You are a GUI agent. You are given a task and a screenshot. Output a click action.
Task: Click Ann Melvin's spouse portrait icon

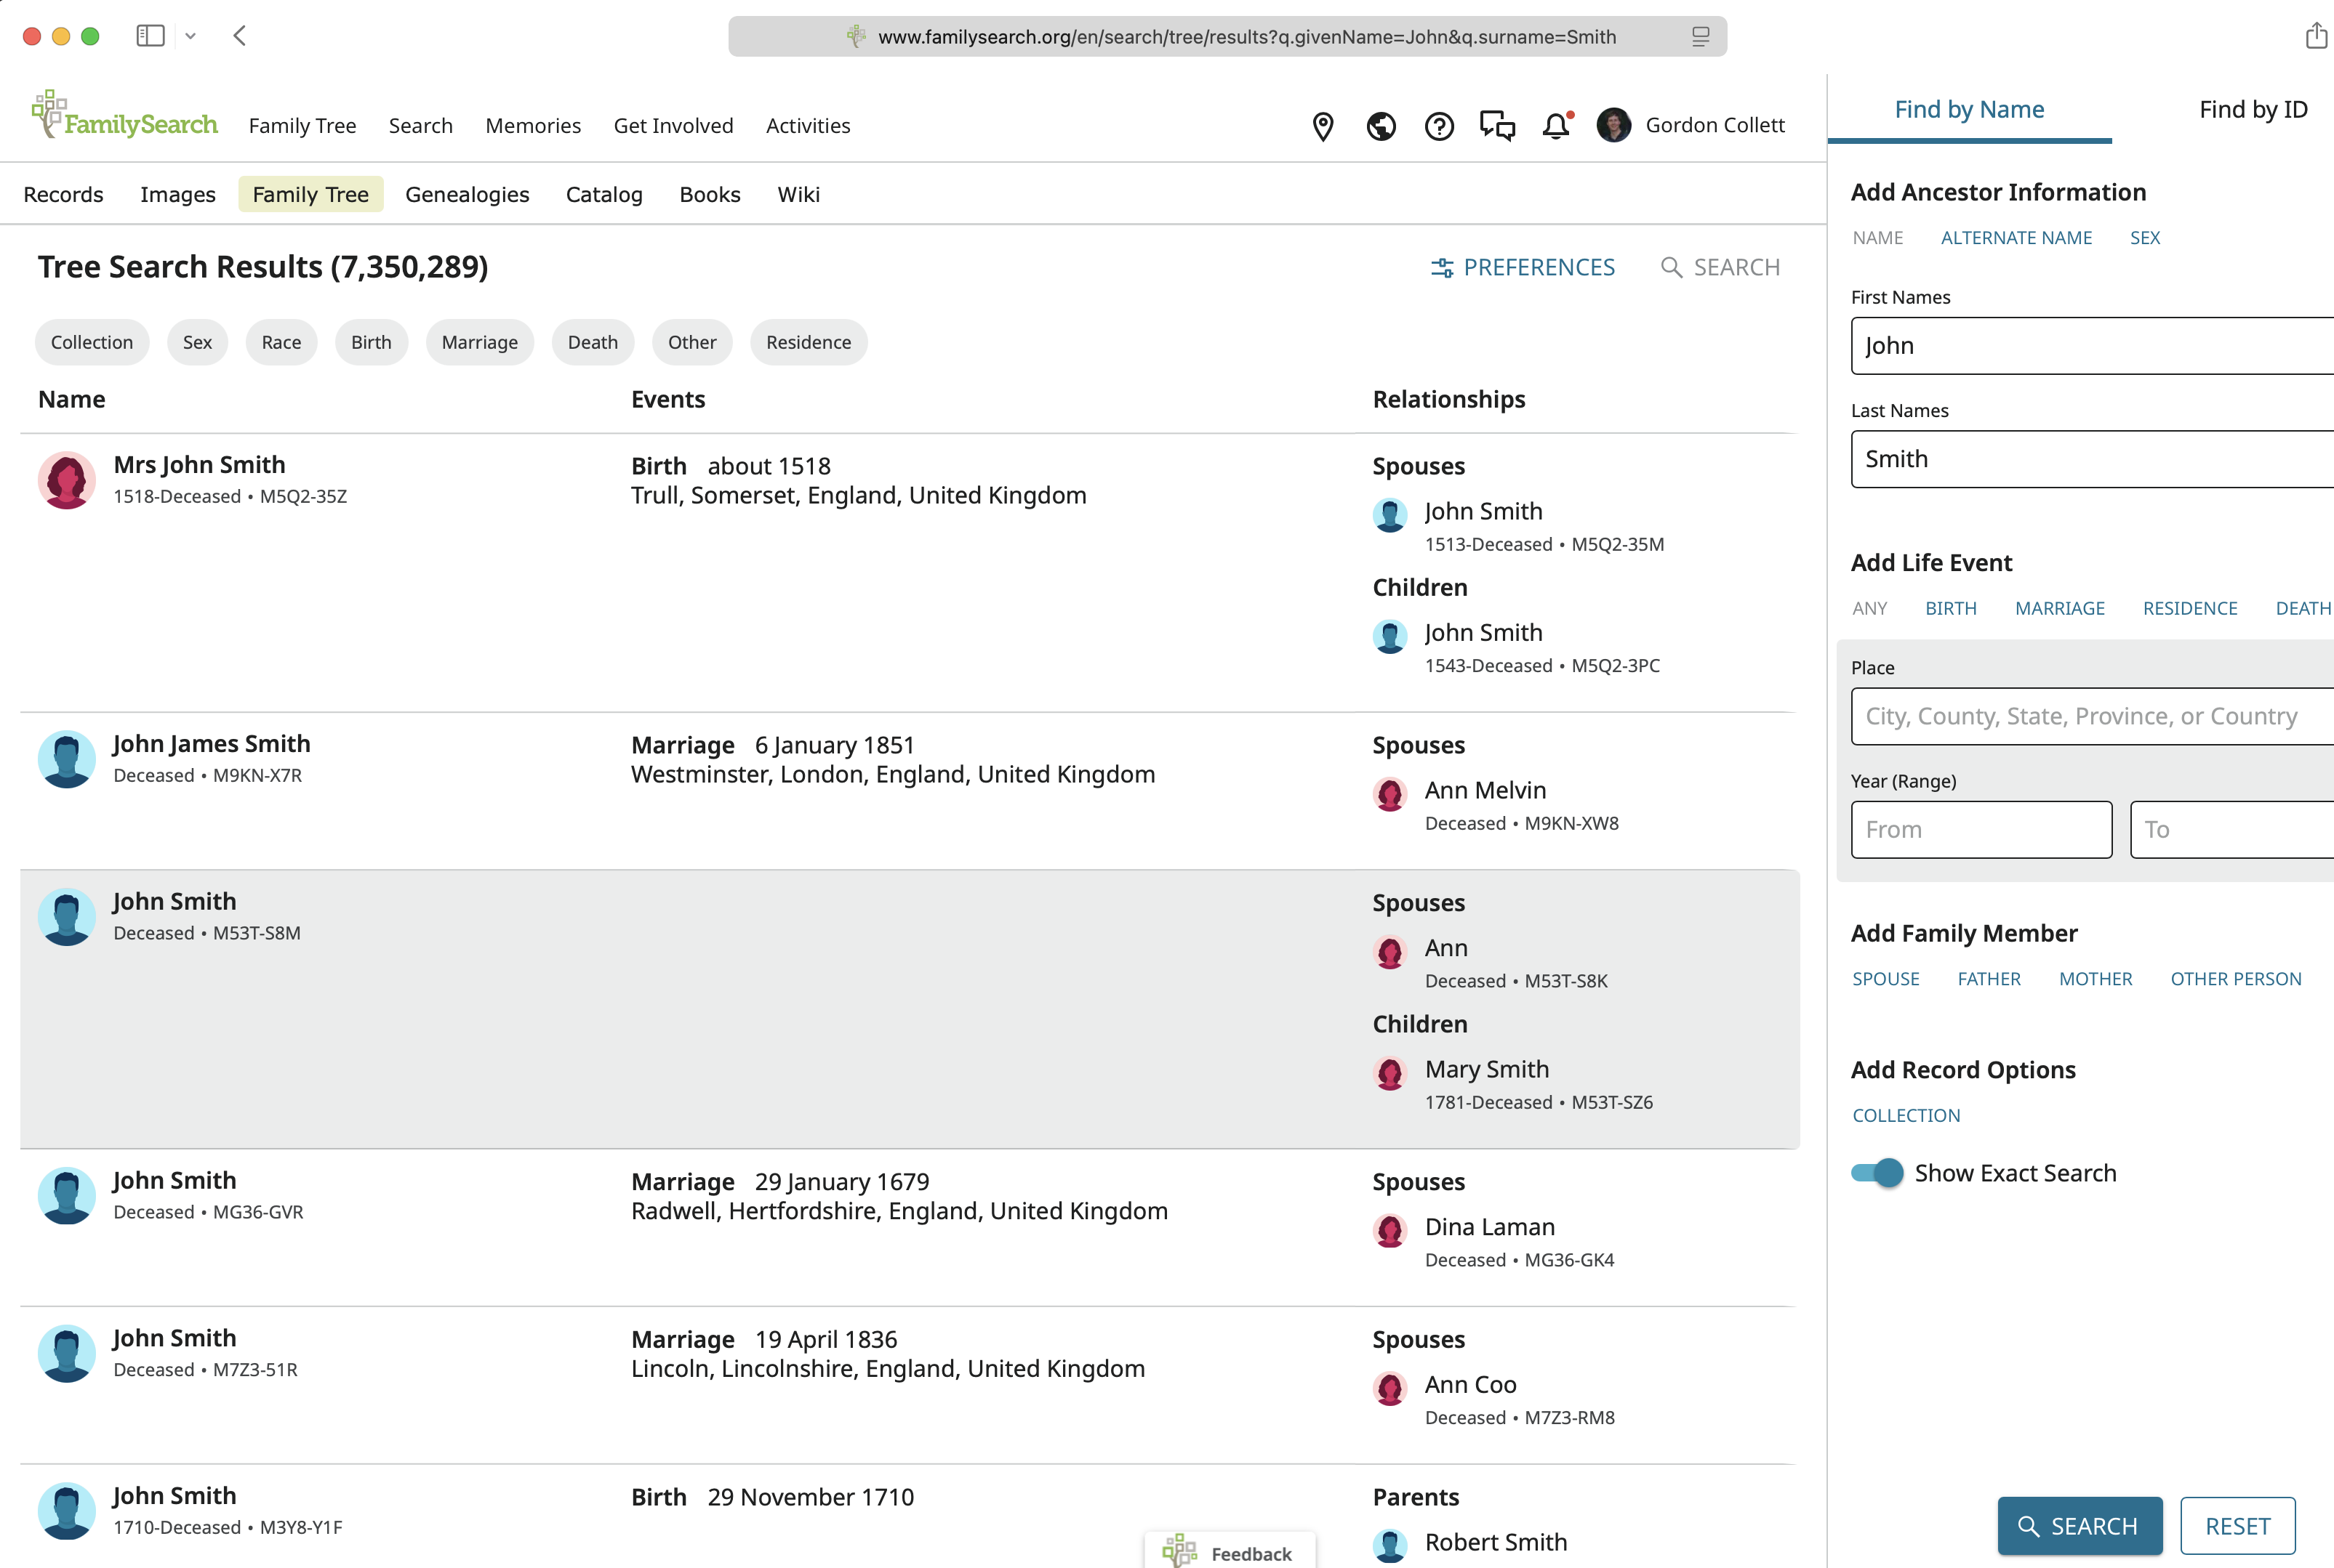[x=1389, y=795]
